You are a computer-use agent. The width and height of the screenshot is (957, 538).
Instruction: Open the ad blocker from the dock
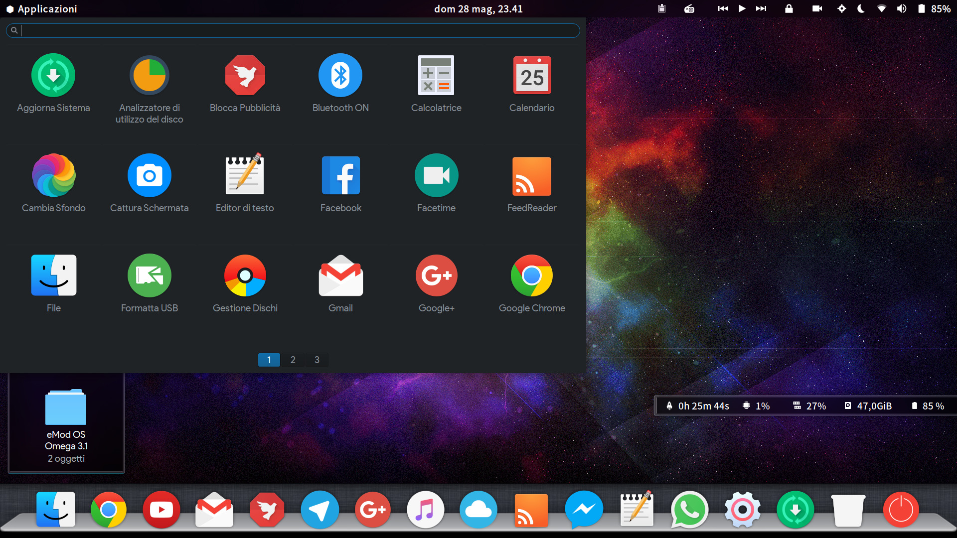[267, 510]
